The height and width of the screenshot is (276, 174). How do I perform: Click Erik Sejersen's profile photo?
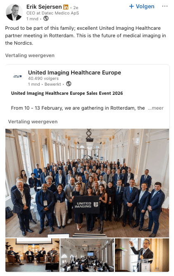(x=14, y=12)
